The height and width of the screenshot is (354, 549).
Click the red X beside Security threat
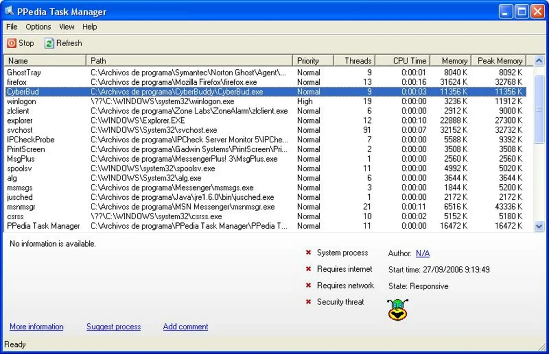308,302
